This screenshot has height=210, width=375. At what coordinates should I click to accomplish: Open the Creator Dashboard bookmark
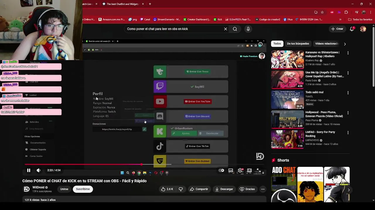(197, 20)
